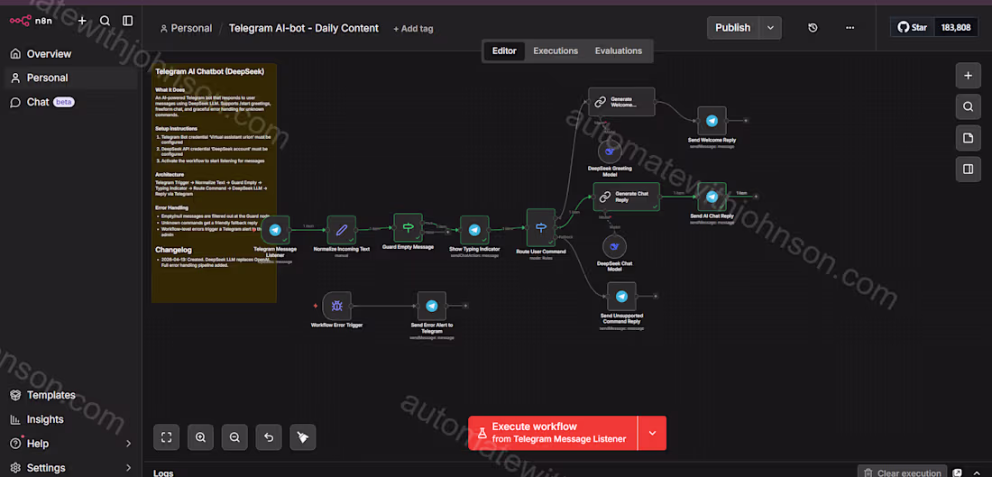
Task: Click the zoom in icon
Action: [200, 437]
